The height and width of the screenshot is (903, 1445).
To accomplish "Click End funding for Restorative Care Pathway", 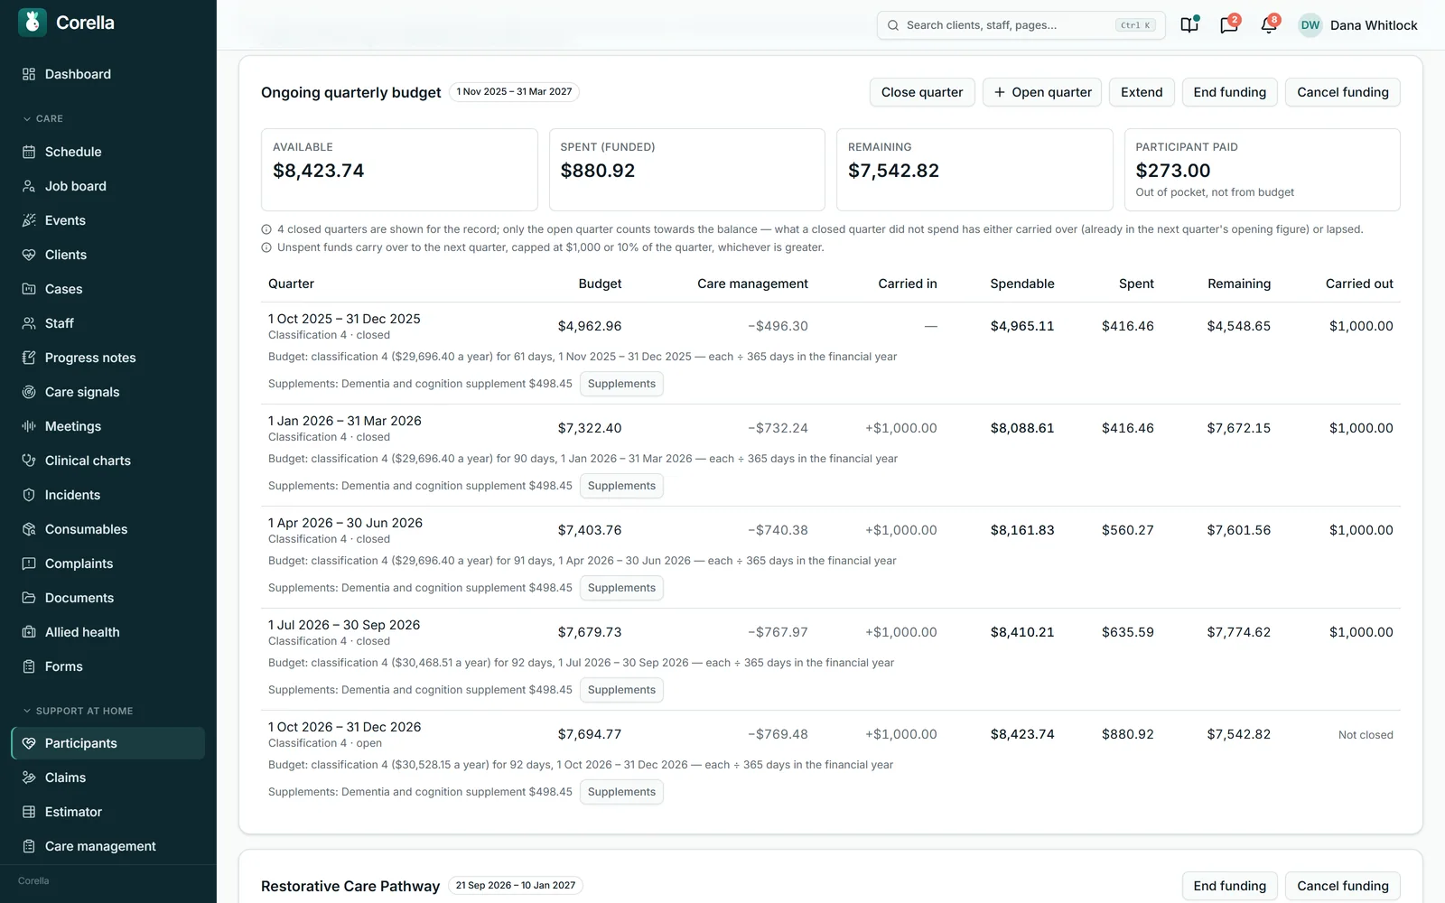I will [1229, 886].
